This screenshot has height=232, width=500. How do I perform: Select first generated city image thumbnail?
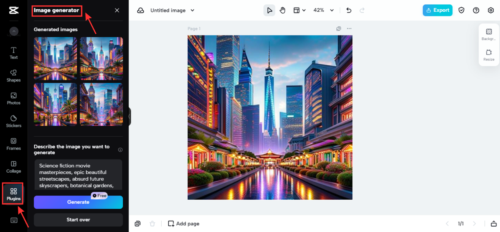click(x=55, y=58)
